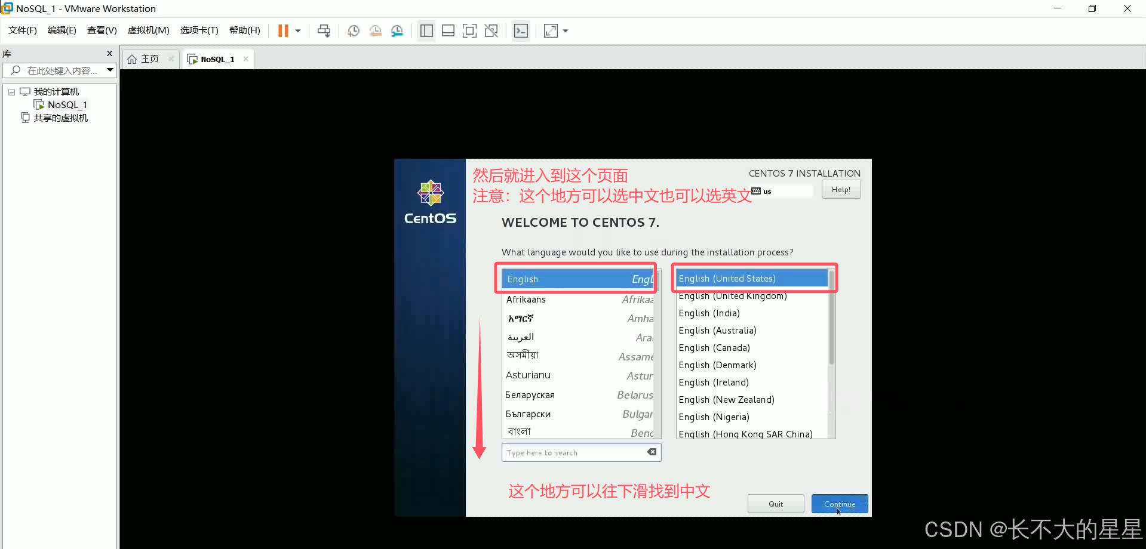This screenshot has height=549, width=1146.
Task: Open the console view icon
Action: click(521, 30)
